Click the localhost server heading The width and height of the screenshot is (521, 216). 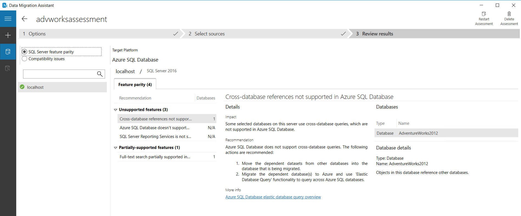tap(125, 71)
